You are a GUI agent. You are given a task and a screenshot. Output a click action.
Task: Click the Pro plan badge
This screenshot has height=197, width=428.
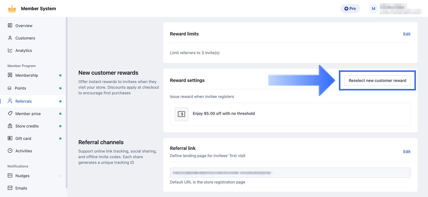point(350,9)
